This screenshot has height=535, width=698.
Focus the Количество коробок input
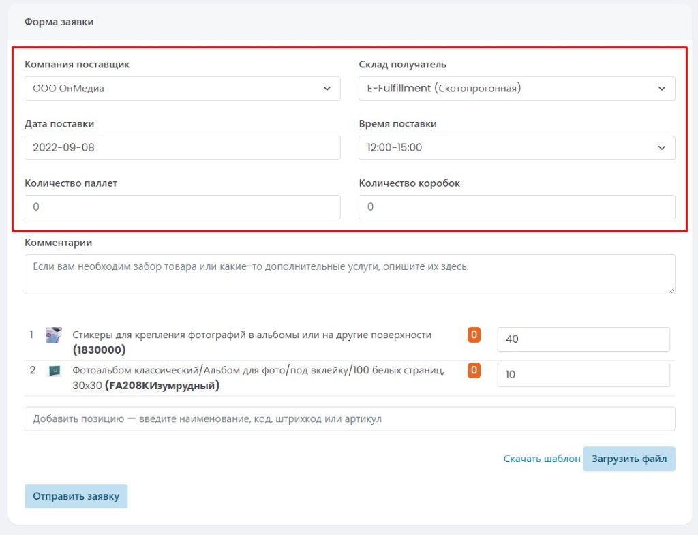pos(517,207)
